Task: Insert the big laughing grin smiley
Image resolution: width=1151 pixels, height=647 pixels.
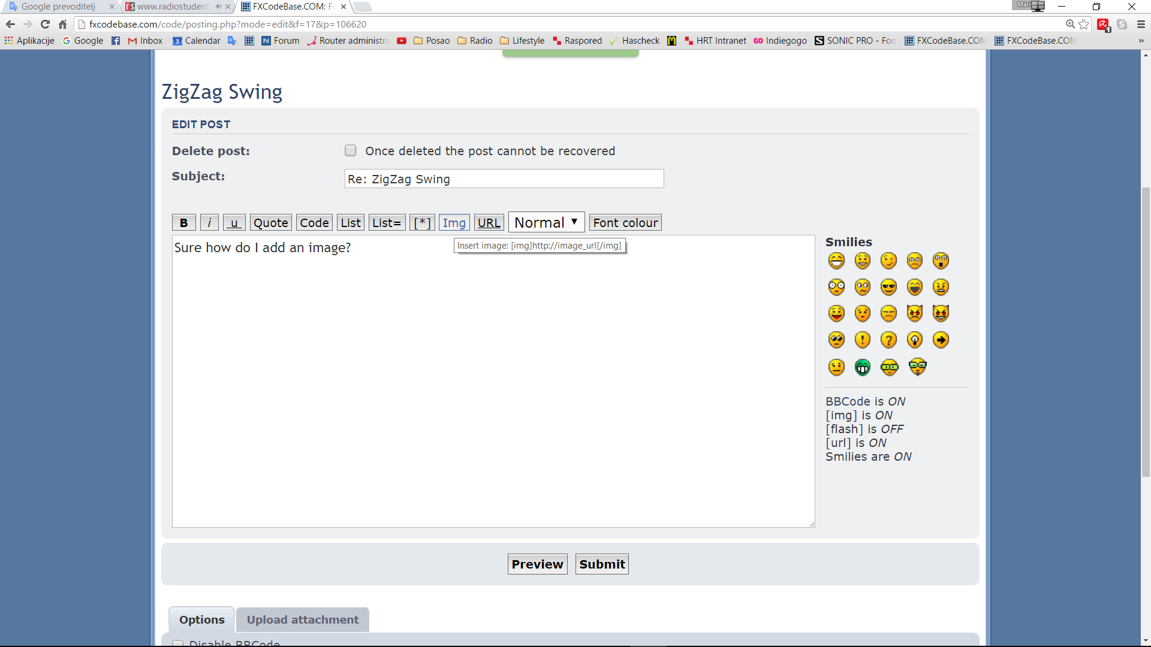Action: pos(836,261)
